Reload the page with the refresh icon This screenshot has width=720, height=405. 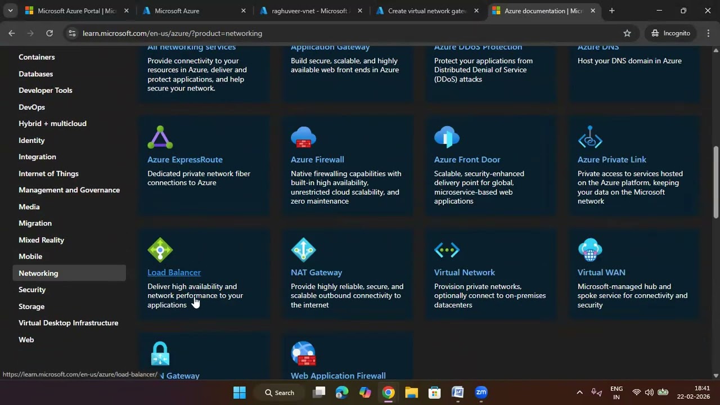tap(49, 33)
